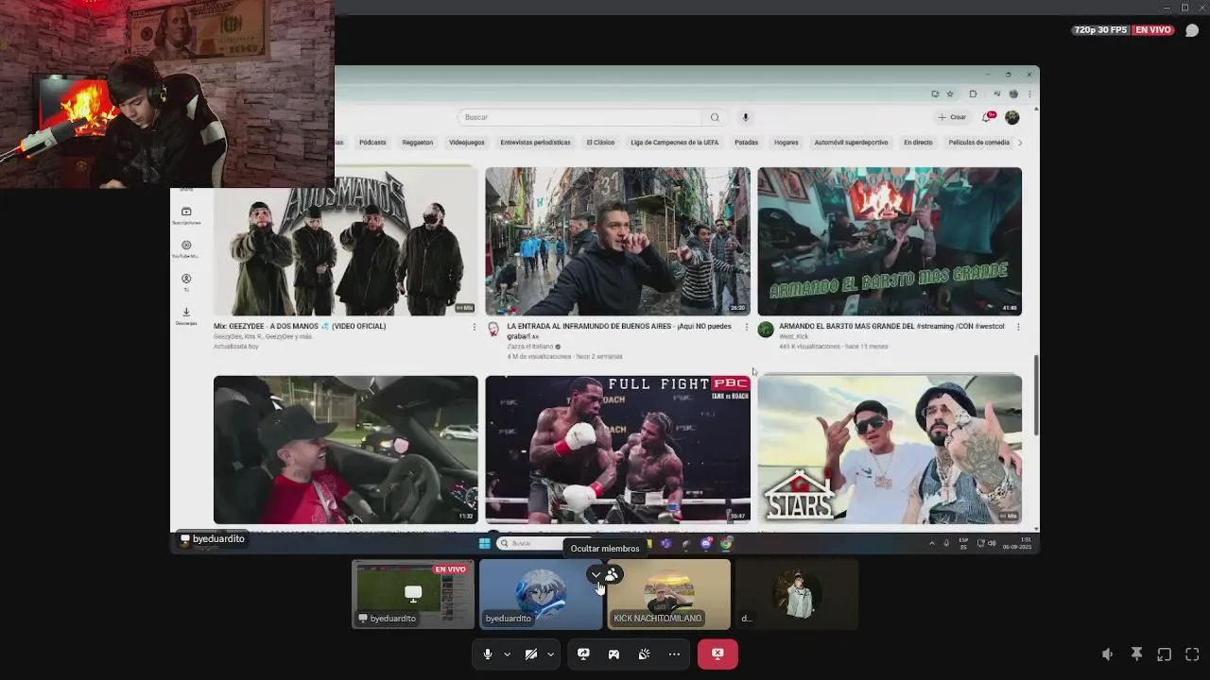
Task: Enter full screen mode for stream
Action: [x=1192, y=654]
